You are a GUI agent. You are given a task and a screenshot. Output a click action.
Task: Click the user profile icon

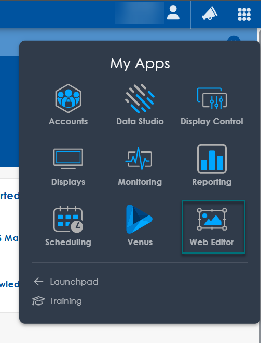173,12
